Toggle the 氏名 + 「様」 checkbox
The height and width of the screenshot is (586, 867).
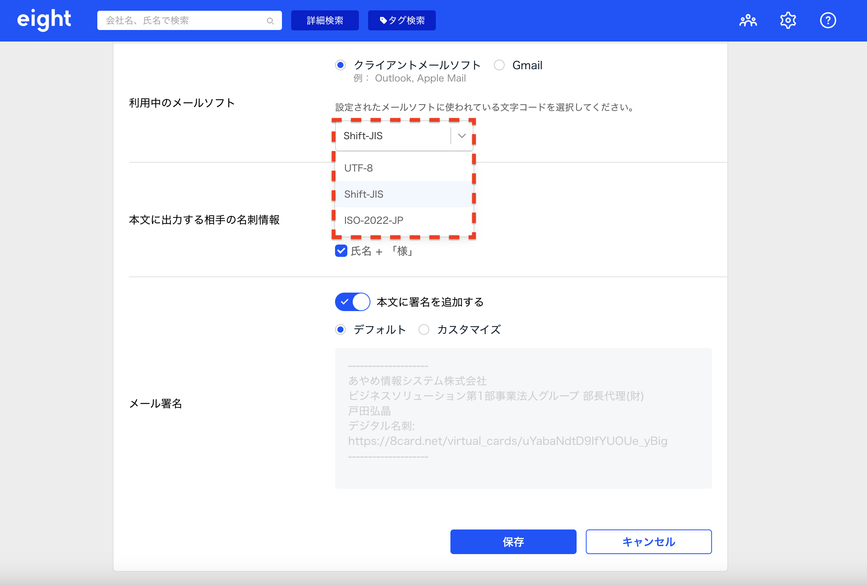pos(341,251)
